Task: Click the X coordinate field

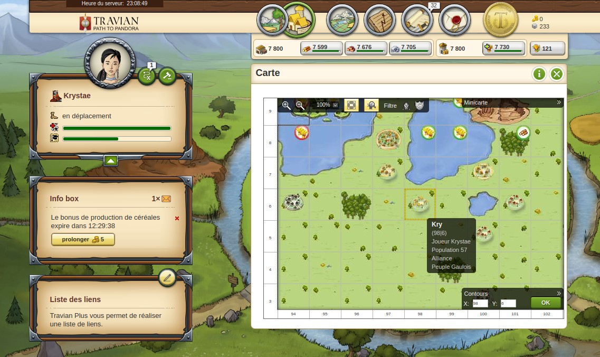Action: tap(480, 303)
